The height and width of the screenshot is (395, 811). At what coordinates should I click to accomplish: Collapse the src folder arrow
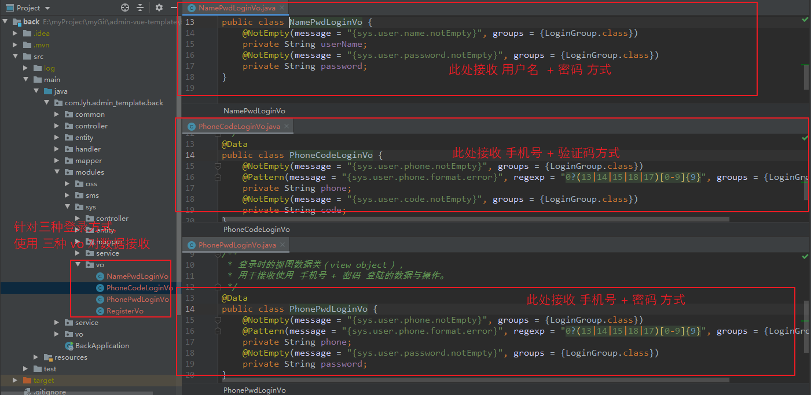(x=16, y=57)
